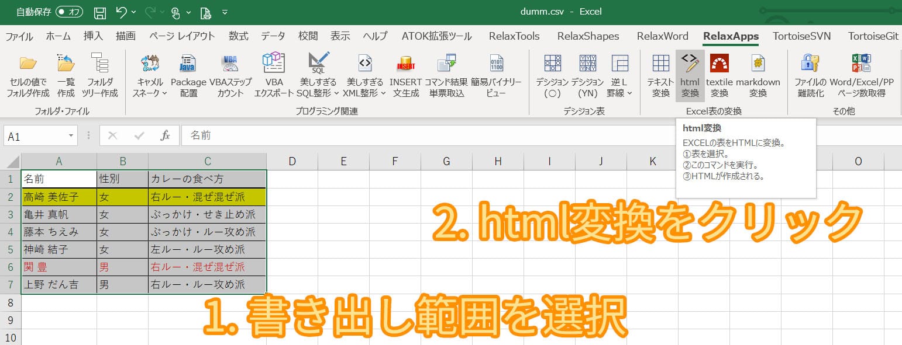Open the Redo history dropdown arrow
Image resolution: width=902 pixels, height=345 pixels.
(x=161, y=12)
